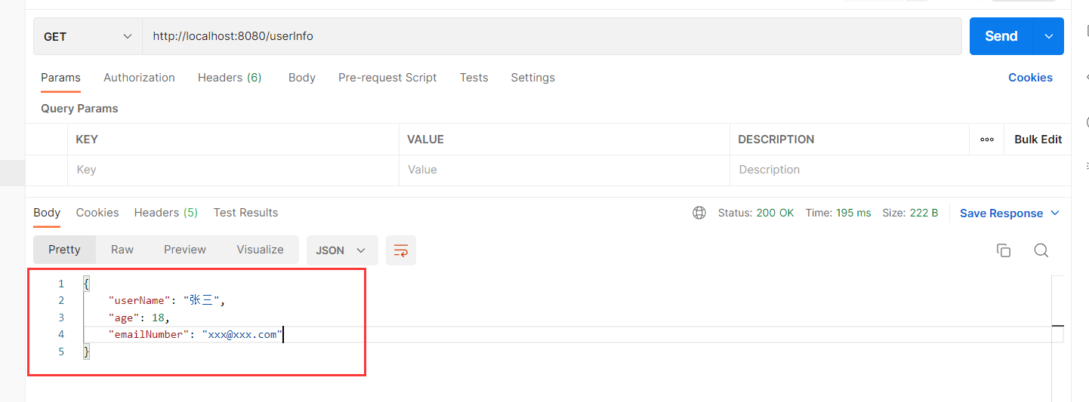Click the request URL input field
The width and height of the screenshot is (1089, 402).
(555, 36)
